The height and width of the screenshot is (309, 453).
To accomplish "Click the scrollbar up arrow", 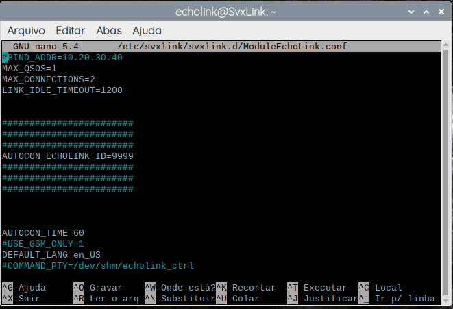I will click(445, 44).
